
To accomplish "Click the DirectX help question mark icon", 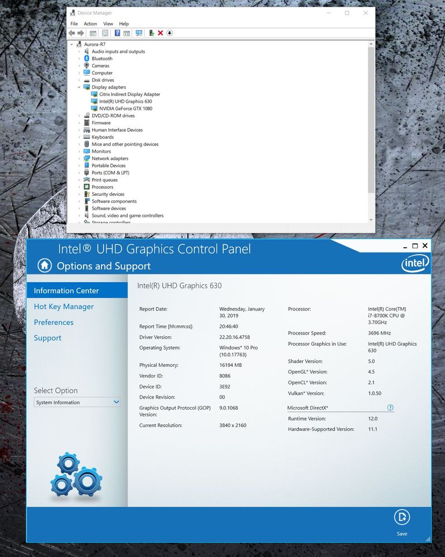I will coord(390,408).
